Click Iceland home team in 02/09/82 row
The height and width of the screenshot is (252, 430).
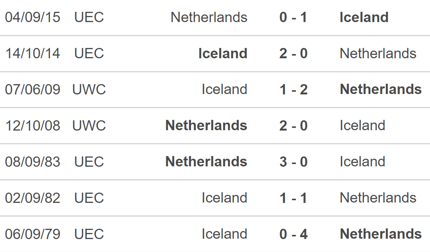[x=224, y=198]
